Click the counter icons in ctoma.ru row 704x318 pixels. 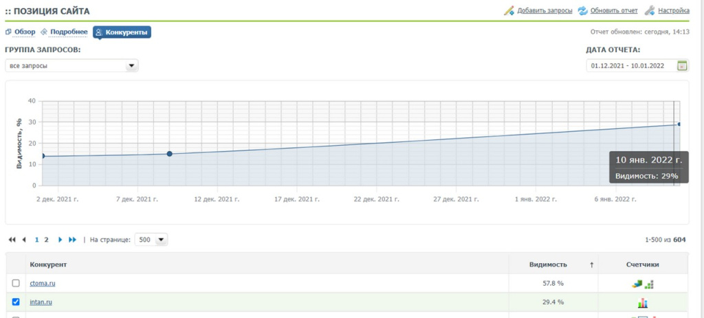tap(643, 284)
